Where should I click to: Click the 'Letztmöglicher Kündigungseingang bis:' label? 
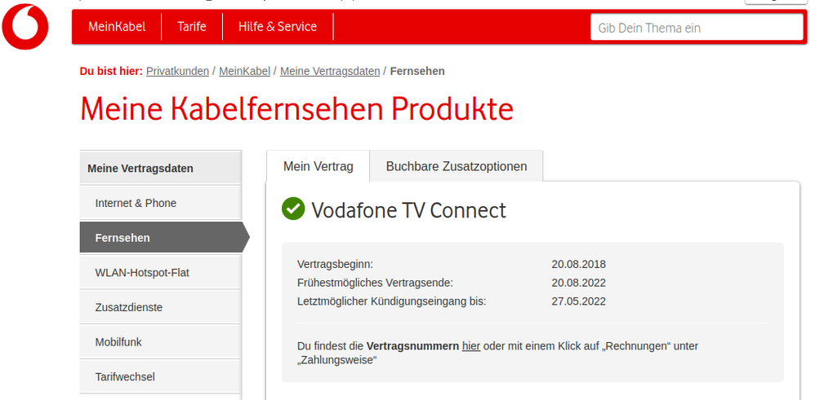392,301
